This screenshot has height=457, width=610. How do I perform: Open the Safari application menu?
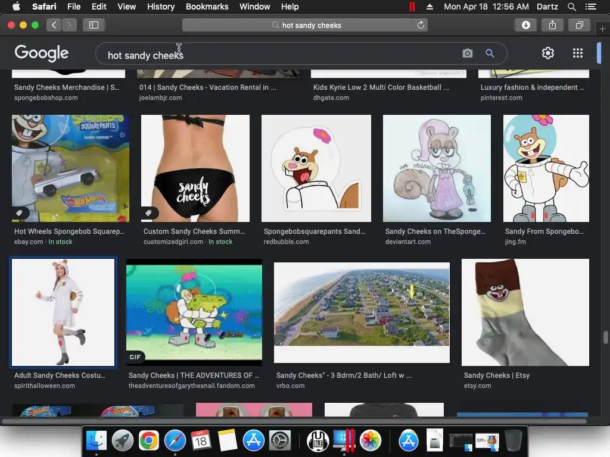44,7
